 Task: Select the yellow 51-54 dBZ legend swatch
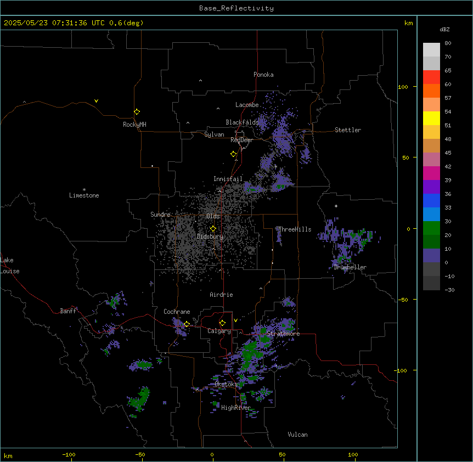[431, 118]
